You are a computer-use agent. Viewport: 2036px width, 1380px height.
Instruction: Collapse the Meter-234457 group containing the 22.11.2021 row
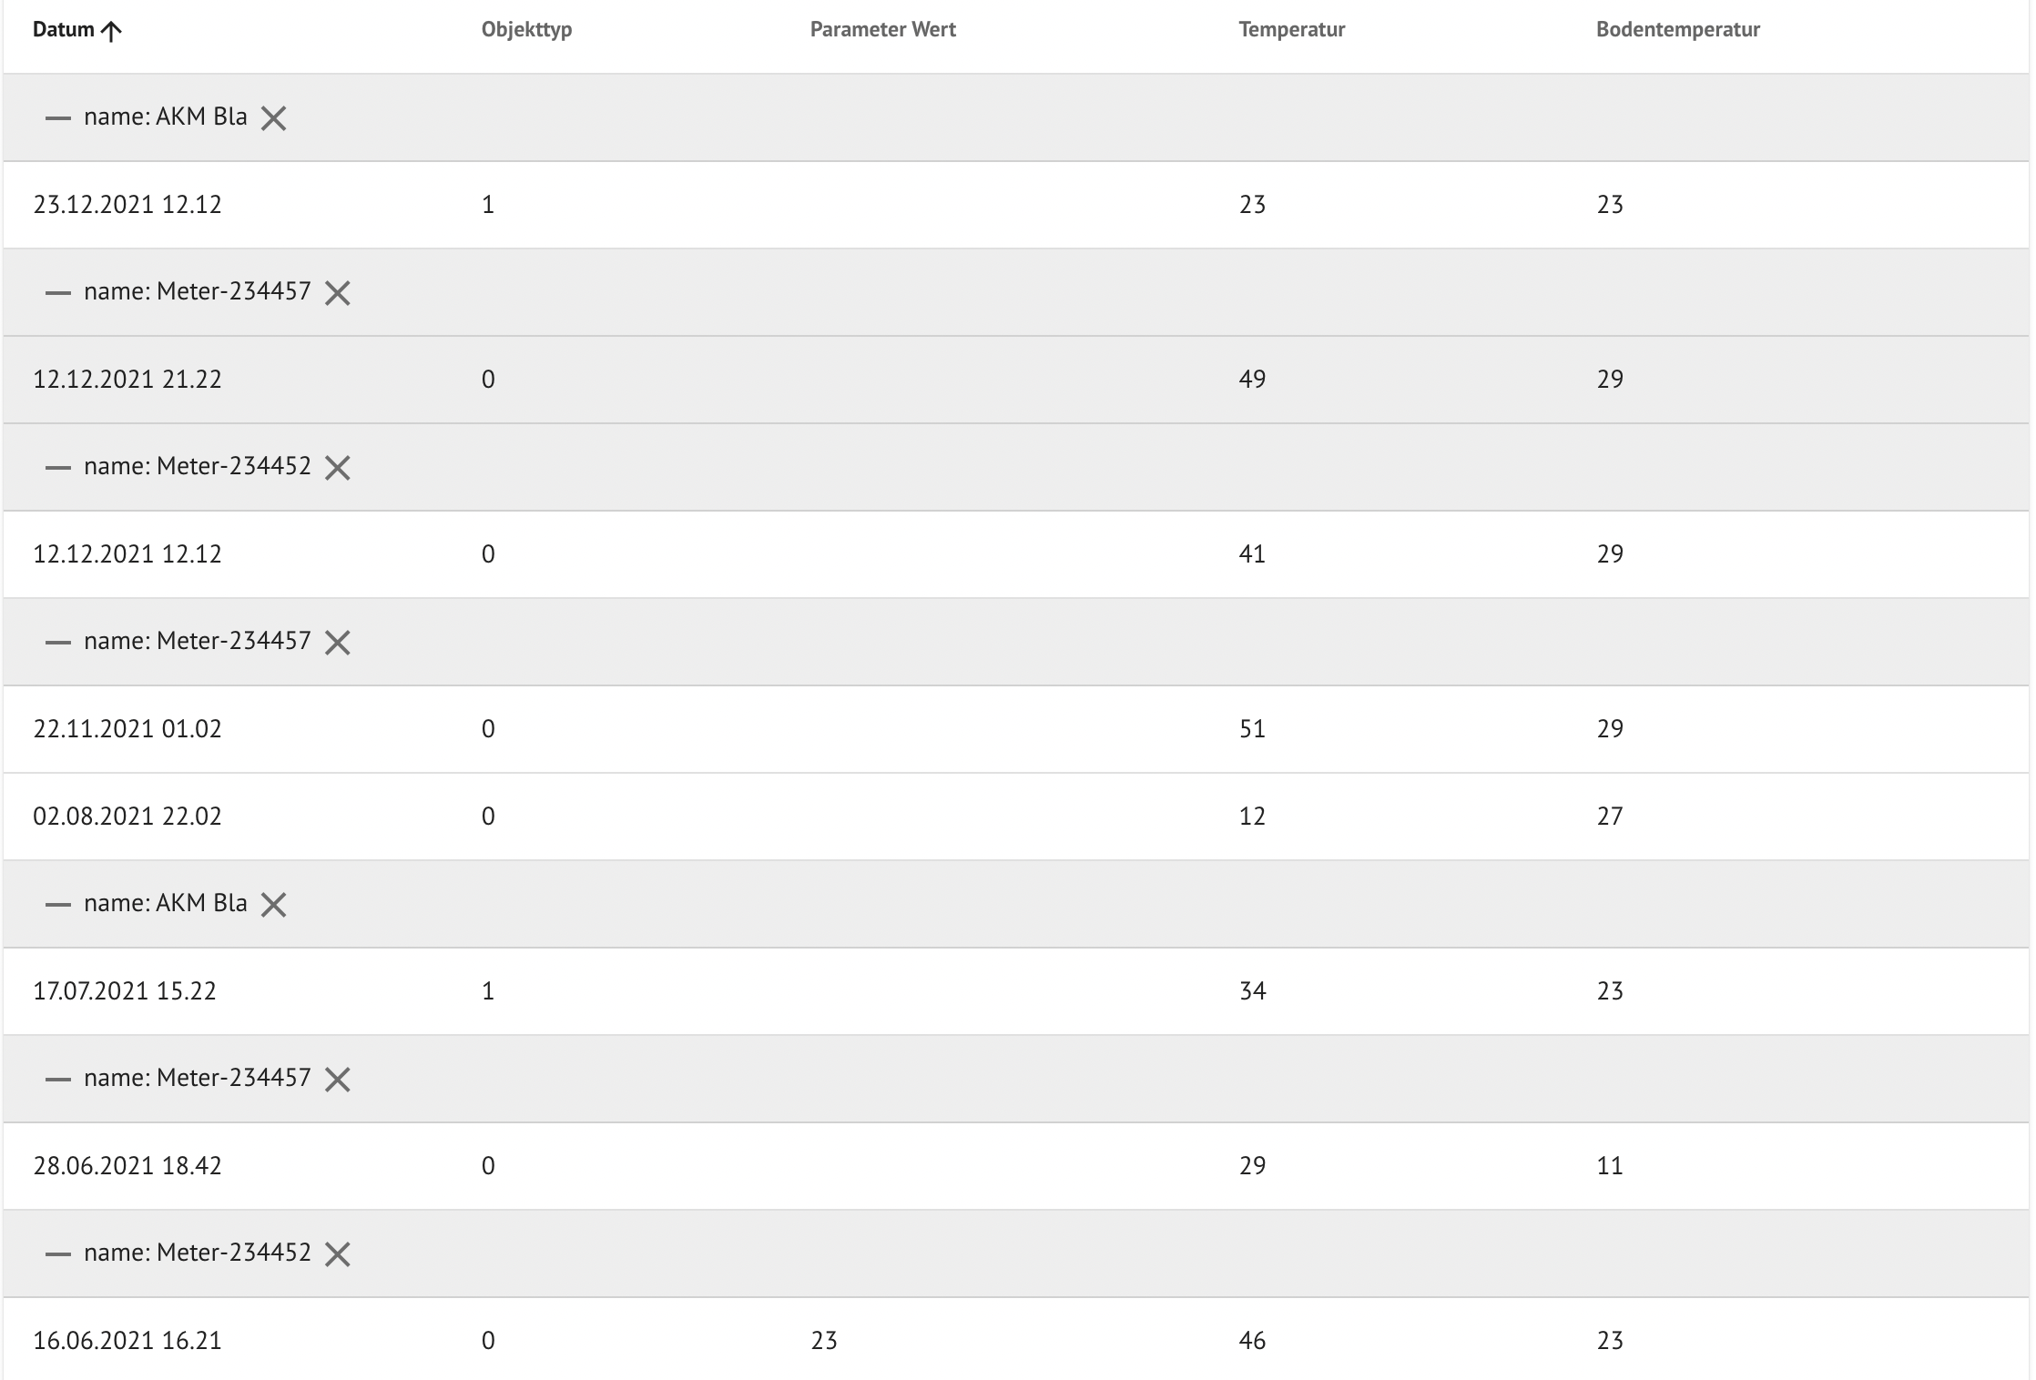pyautogui.click(x=58, y=643)
